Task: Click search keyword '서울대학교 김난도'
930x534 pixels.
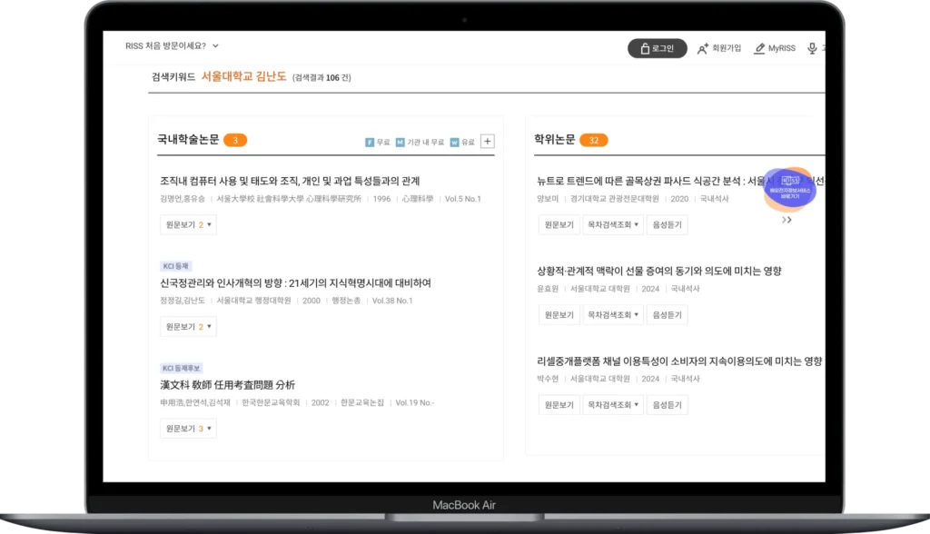Action: tap(243, 76)
